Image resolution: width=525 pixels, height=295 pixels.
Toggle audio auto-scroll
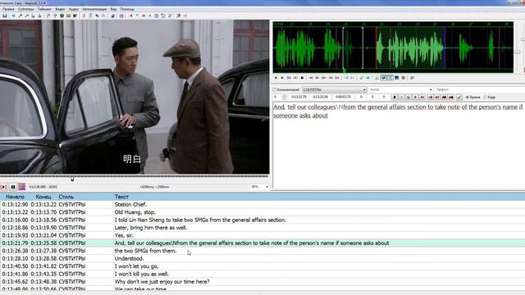pos(390,78)
